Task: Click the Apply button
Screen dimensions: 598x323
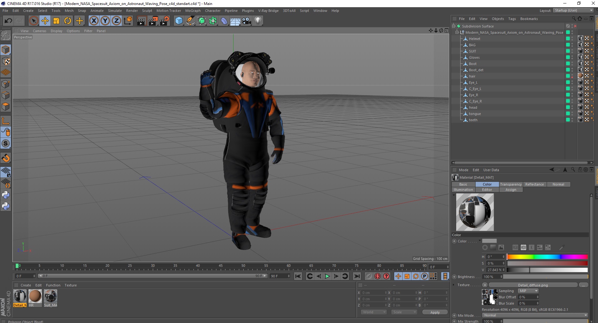Action: click(435, 312)
